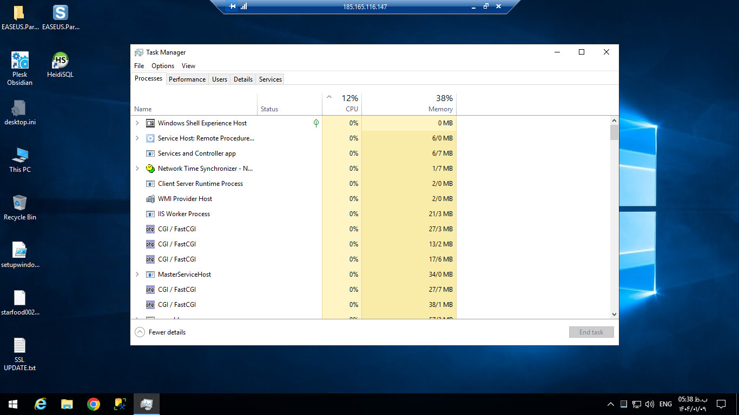Launch Internet Explorer from taskbar
The image size is (739, 415).
point(40,404)
